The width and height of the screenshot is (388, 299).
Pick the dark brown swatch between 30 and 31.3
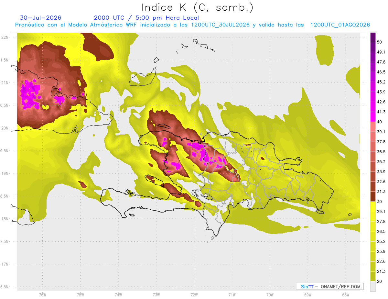(373, 196)
